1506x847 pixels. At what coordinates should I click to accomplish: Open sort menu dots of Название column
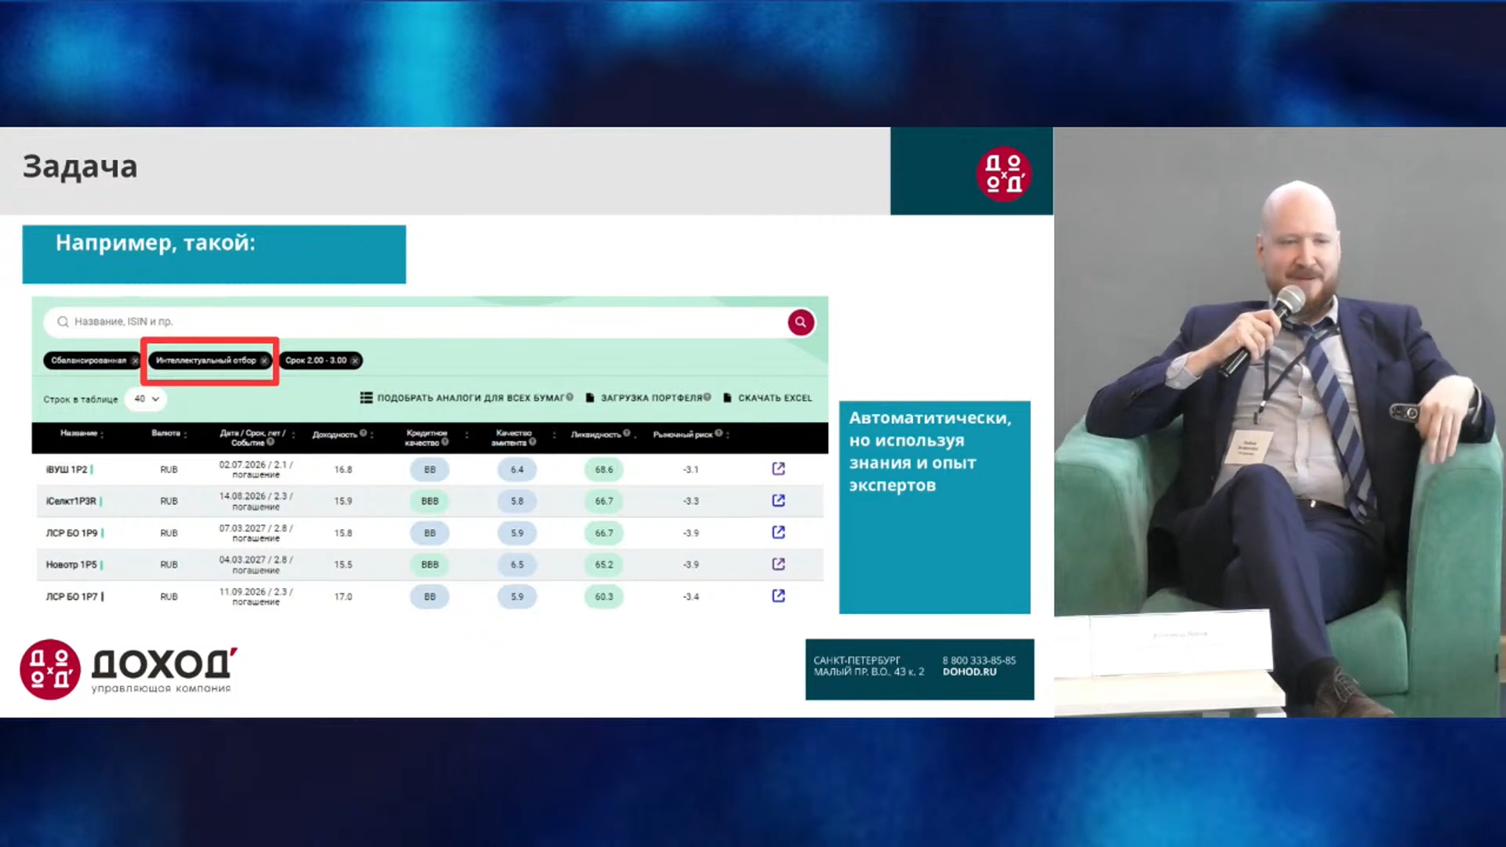point(102,434)
